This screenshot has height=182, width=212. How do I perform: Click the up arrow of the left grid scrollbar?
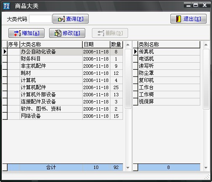click(128, 45)
